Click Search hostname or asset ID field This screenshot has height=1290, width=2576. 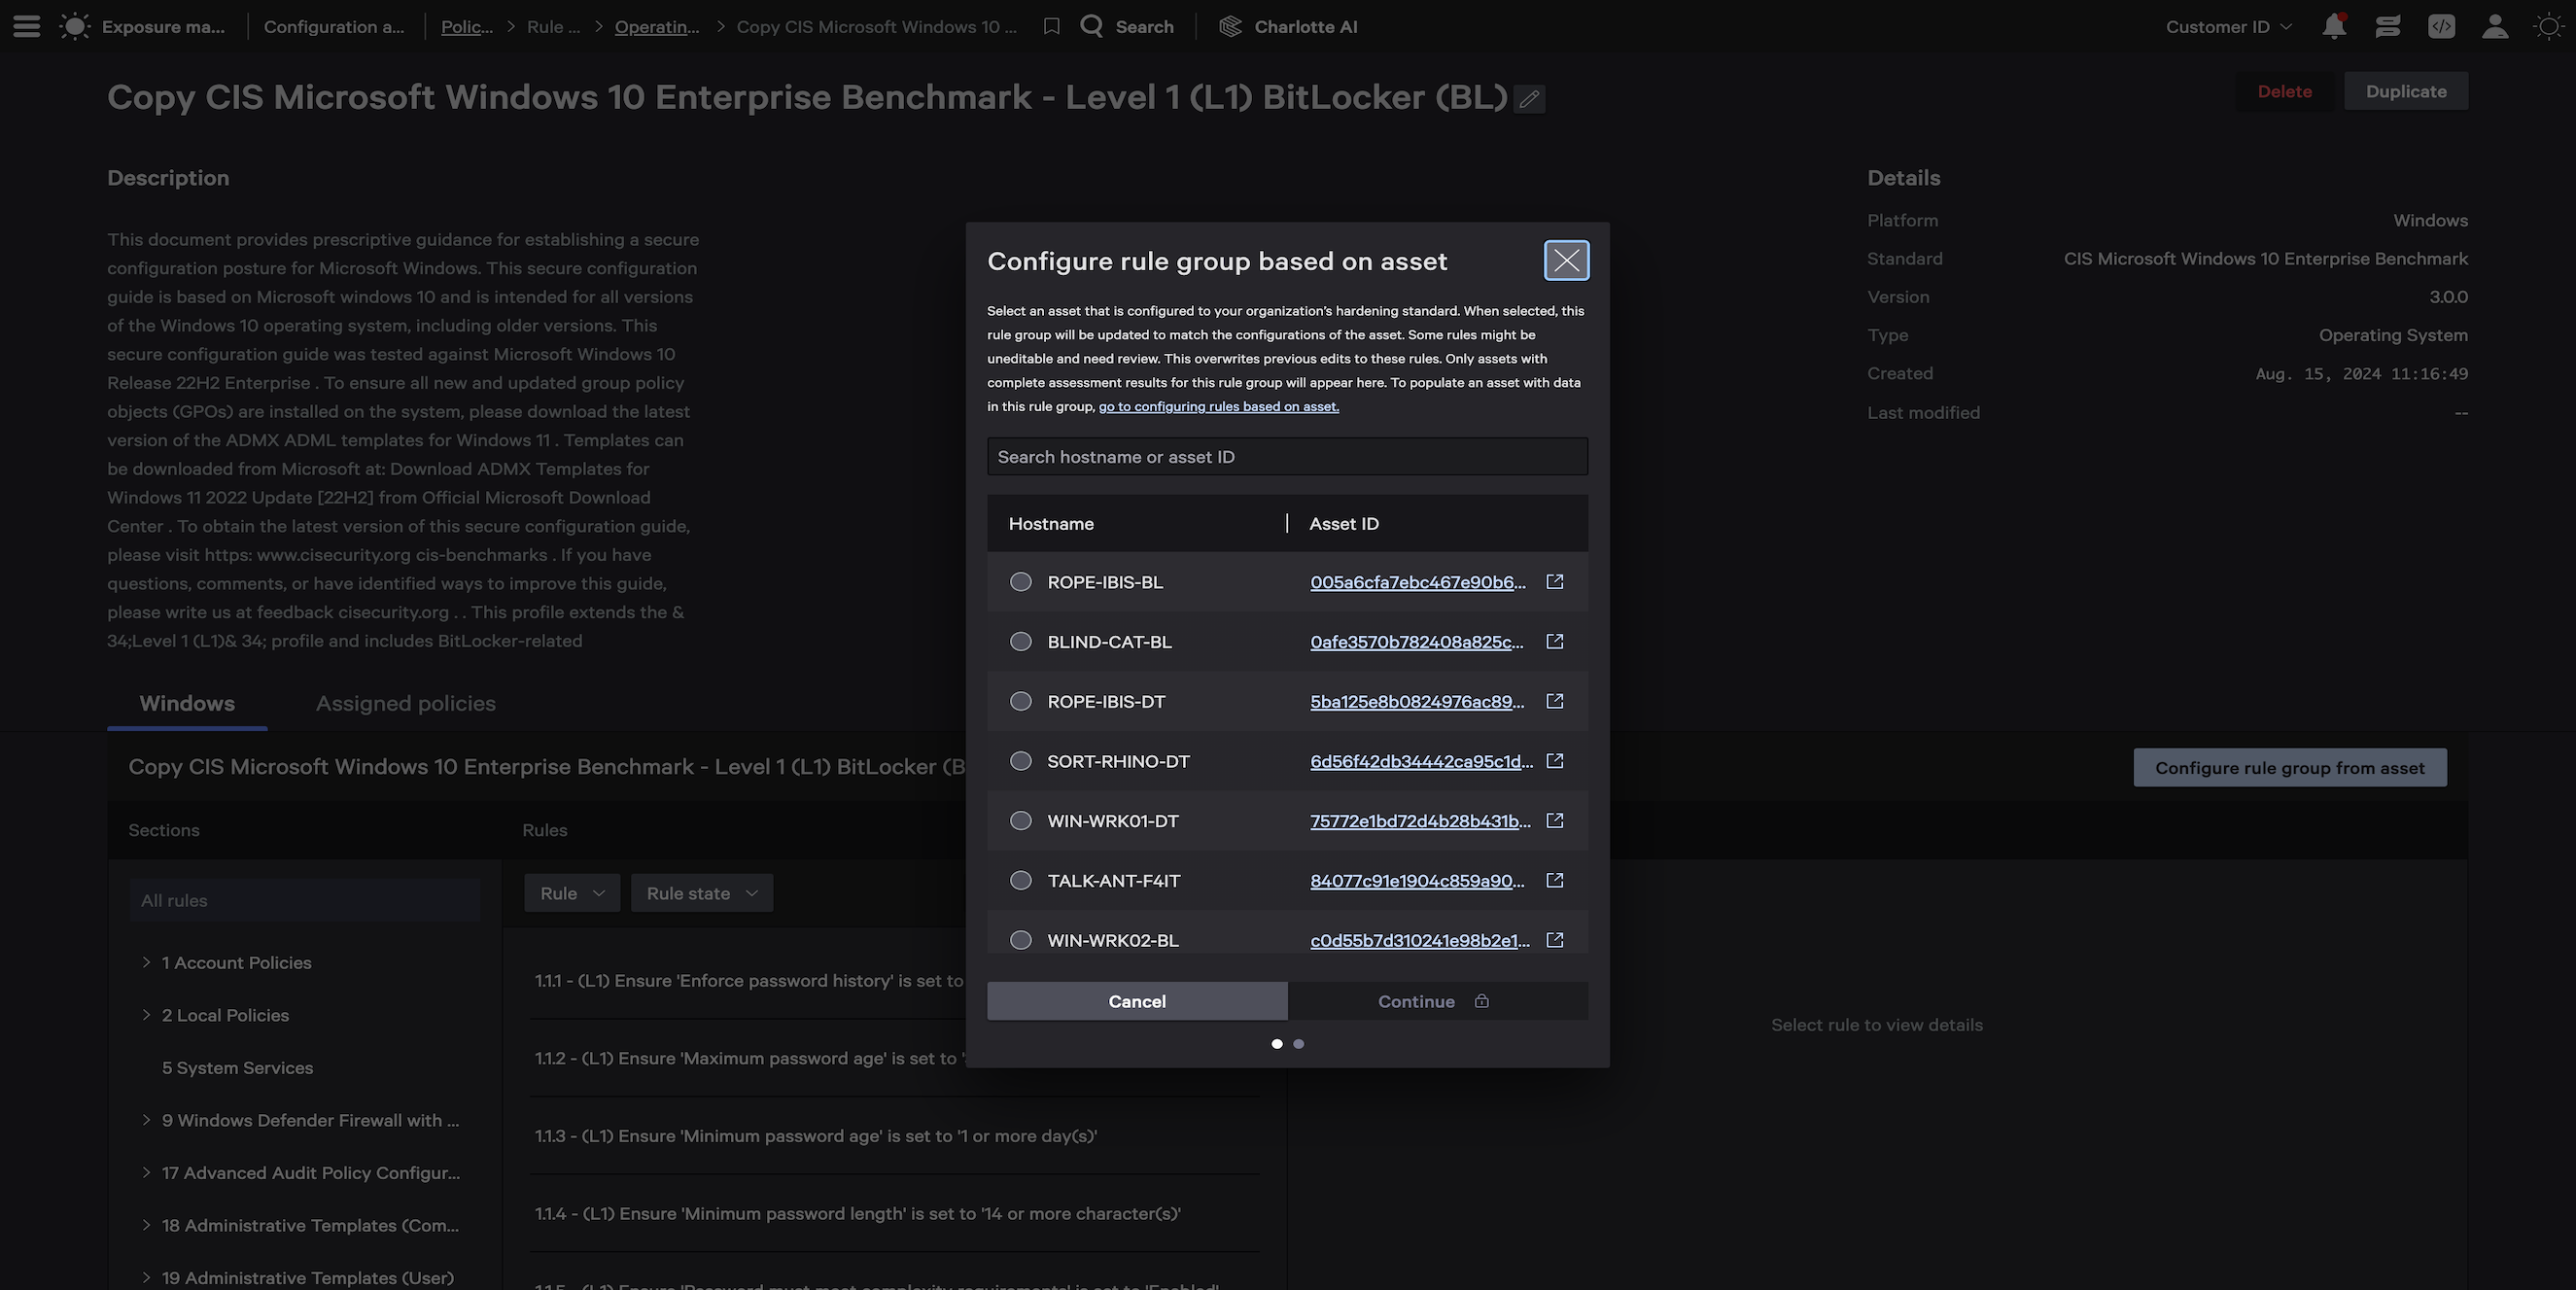coord(1287,457)
